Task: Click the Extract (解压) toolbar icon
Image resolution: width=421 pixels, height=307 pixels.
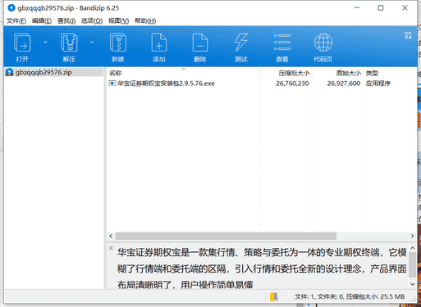Action: coord(69,43)
